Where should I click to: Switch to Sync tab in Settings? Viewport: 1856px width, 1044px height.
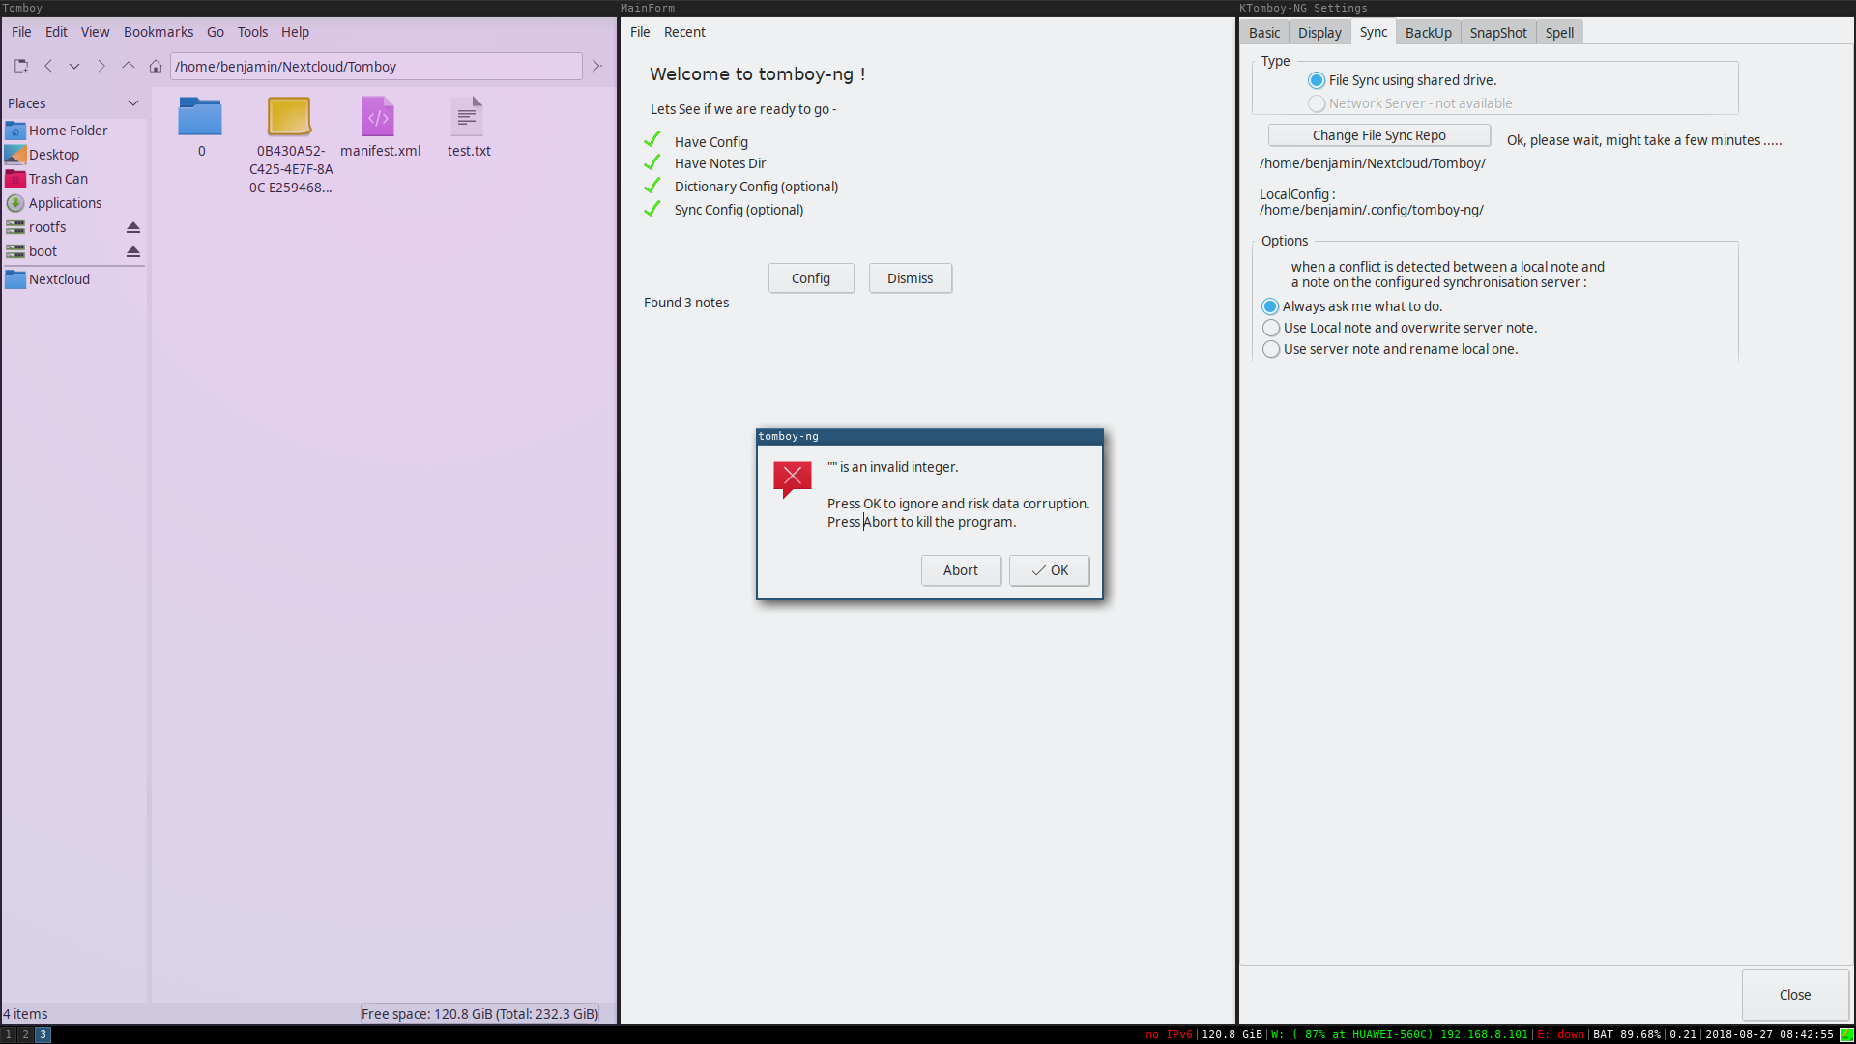(1374, 32)
